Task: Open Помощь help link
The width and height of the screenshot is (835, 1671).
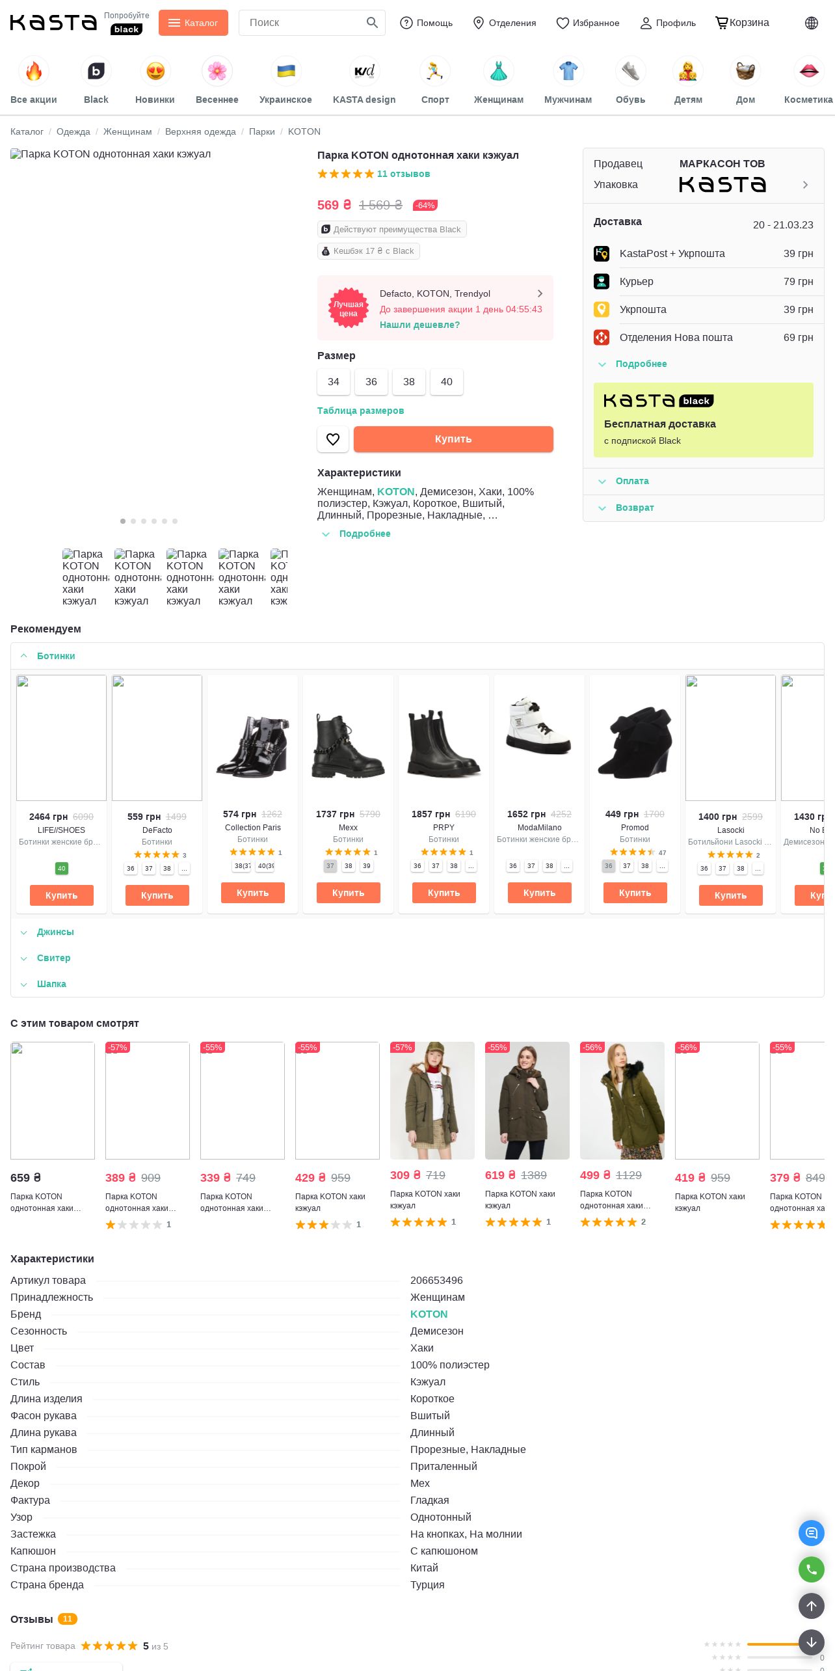Action: coord(426,23)
